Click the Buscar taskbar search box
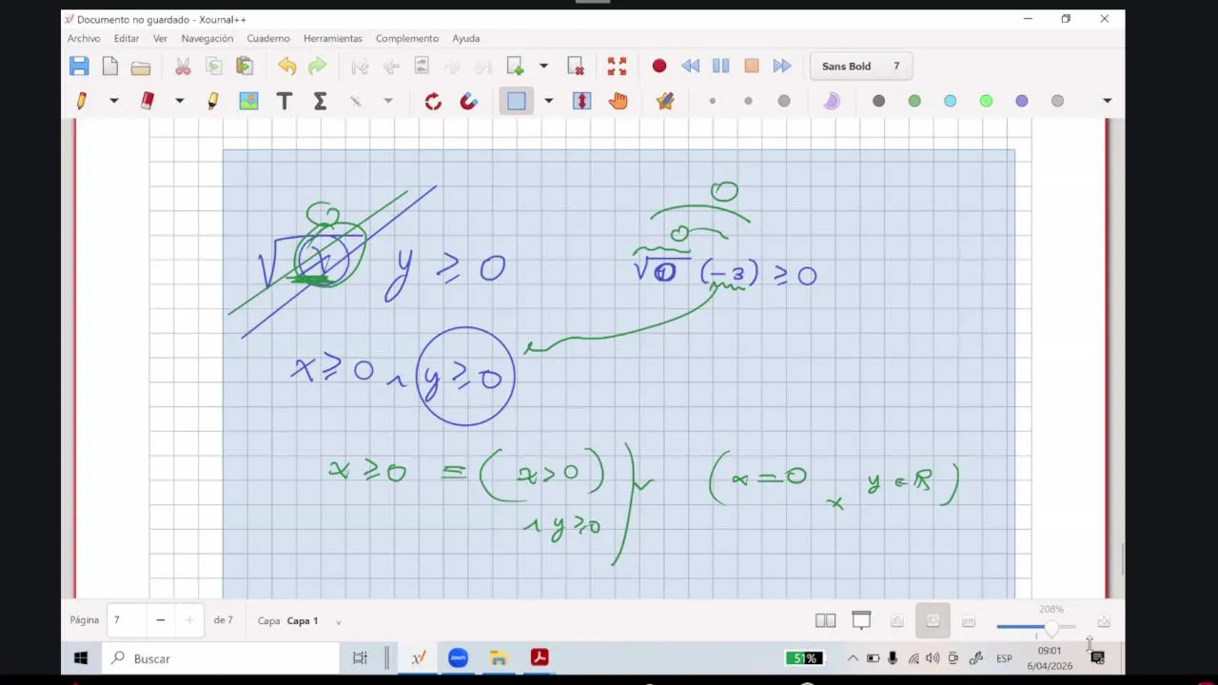 coord(220,658)
